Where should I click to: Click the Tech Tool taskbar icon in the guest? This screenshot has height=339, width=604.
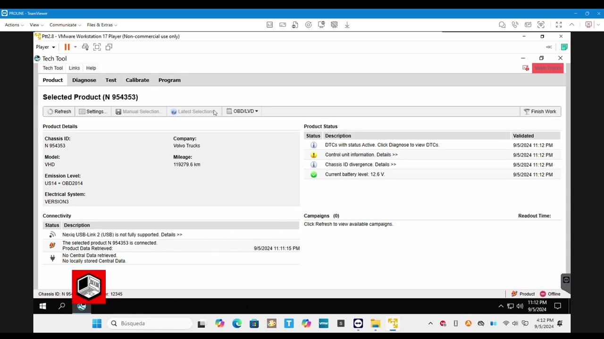point(82,307)
